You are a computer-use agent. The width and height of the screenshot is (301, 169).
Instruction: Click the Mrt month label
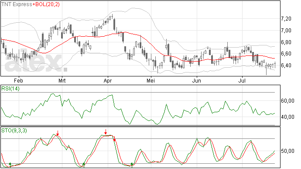pos(62,81)
